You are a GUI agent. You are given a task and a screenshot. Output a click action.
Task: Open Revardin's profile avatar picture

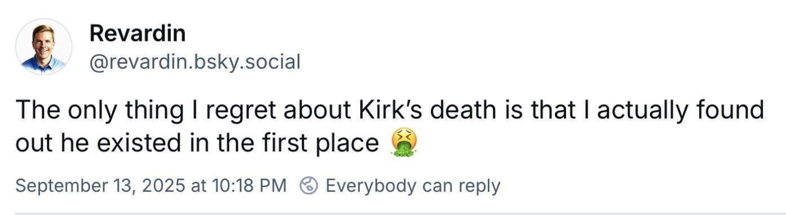pos(43,47)
